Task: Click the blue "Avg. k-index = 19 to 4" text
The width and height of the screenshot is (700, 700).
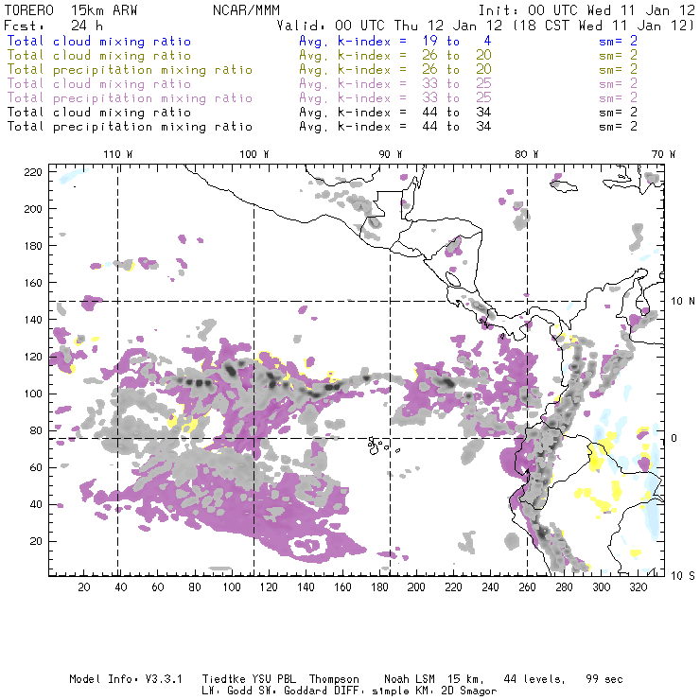Action: (x=395, y=42)
